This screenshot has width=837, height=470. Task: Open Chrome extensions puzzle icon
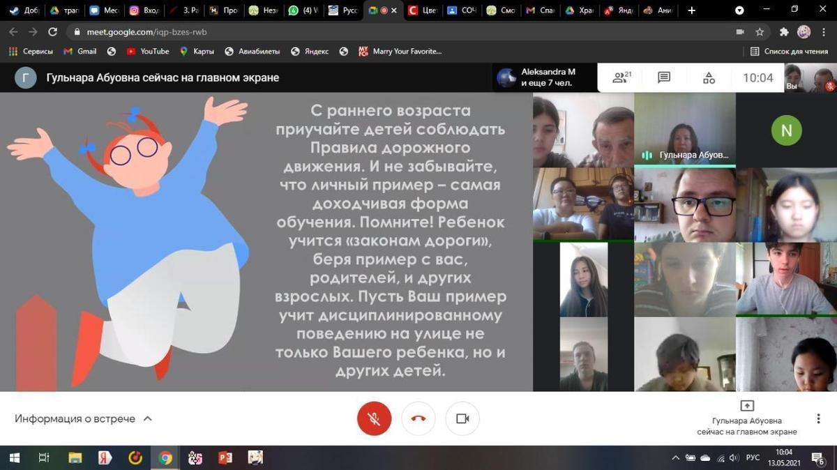(x=783, y=32)
